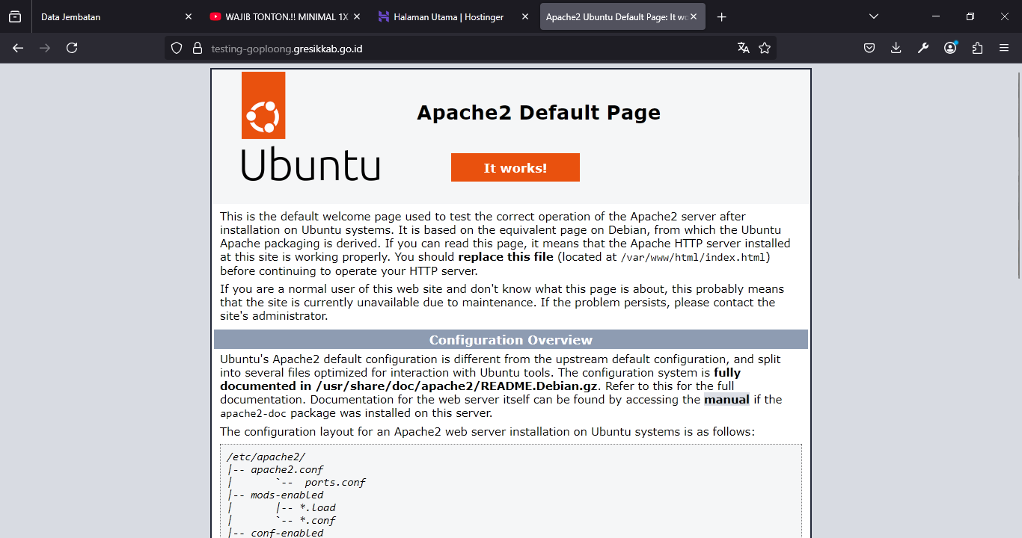
Task: Expand the list all tabs chevron
Action: [874, 16]
